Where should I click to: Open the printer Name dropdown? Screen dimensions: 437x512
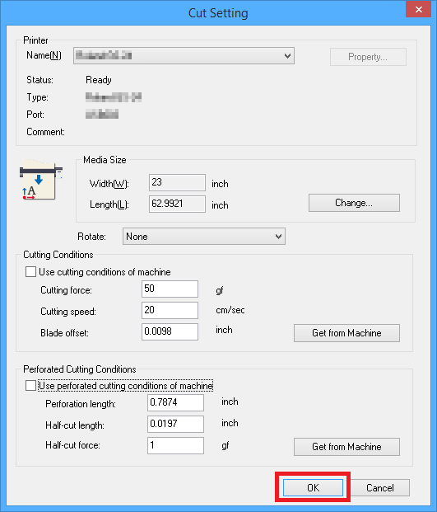coord(184,55)
